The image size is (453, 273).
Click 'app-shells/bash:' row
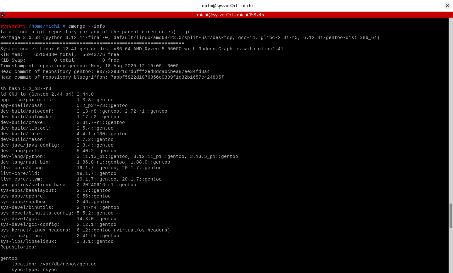(64, 106)
